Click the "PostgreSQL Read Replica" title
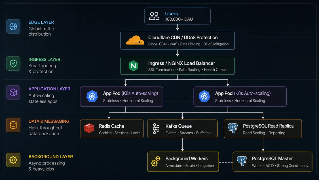319x180 pixels. click(268, 126)
